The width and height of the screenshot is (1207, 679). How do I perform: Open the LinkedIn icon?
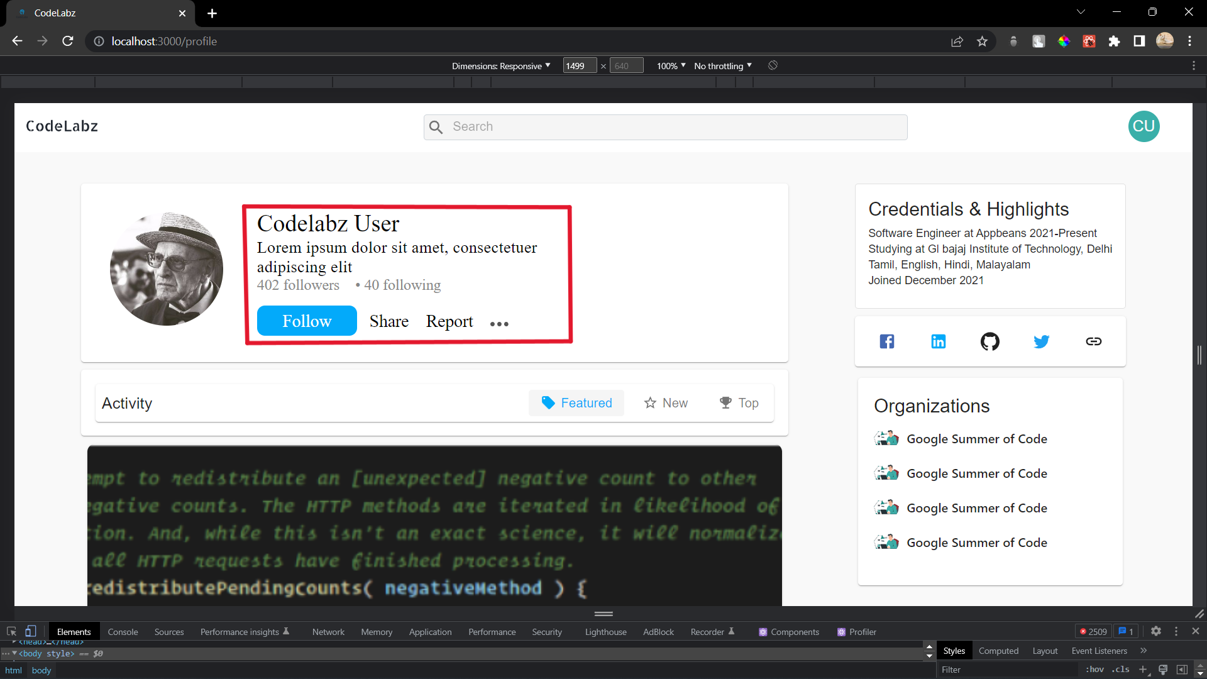(x=937, y=341)
